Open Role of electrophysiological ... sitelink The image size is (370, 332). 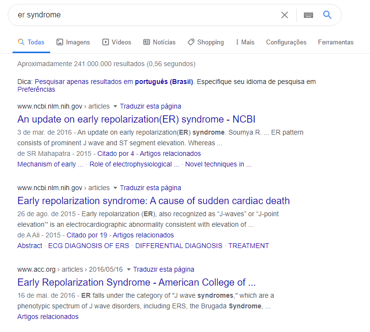coord(134,165)
